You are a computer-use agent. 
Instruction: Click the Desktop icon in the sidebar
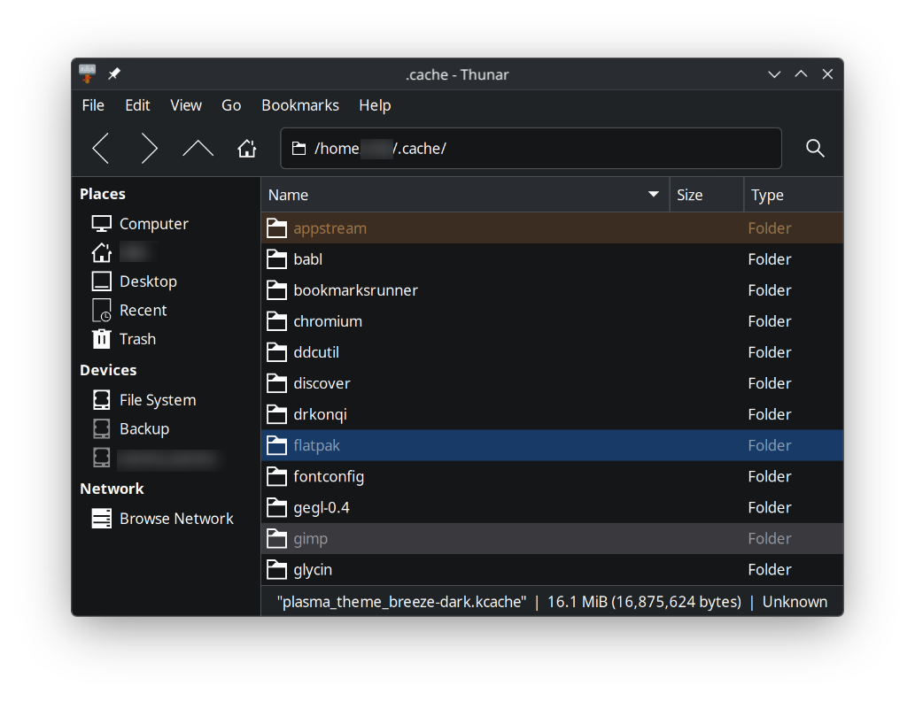[x=102, y=281]
